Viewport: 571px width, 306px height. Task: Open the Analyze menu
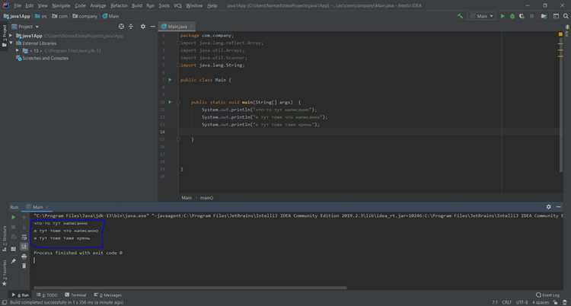(x=98, y=6)
